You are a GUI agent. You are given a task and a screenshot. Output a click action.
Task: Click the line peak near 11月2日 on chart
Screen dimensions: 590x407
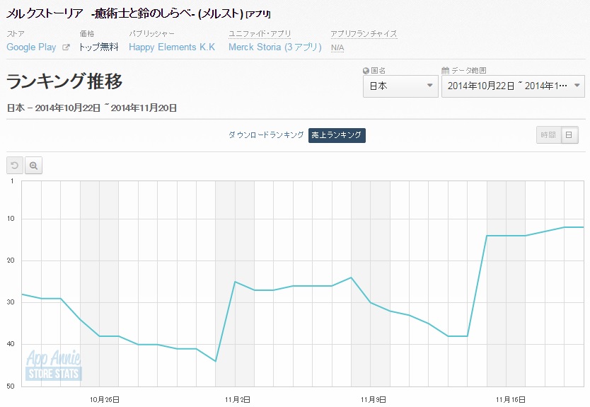[235, 282]
